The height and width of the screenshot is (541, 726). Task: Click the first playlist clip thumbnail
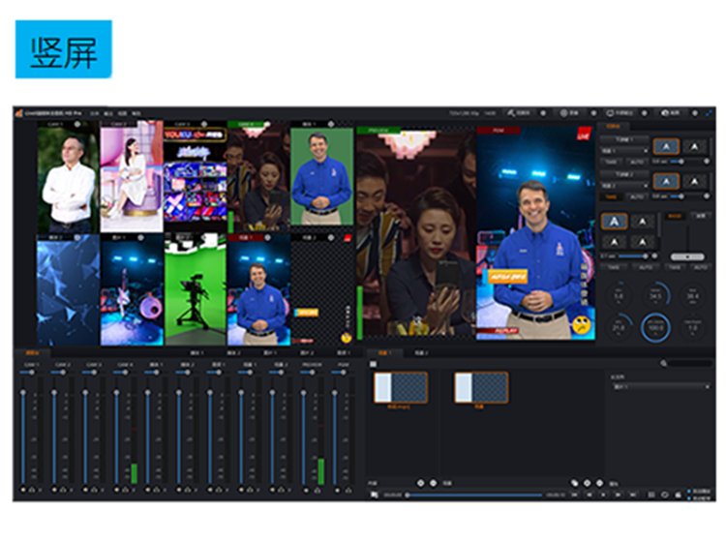(x=400, y=388)
